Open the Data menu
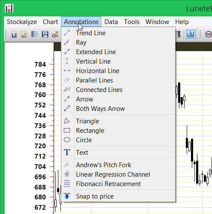 (111, 22)
